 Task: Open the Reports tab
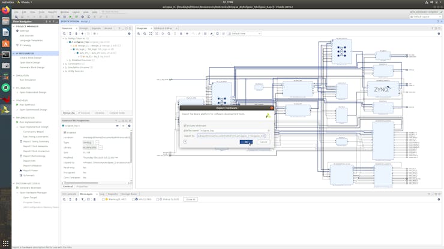click(113, 194)
